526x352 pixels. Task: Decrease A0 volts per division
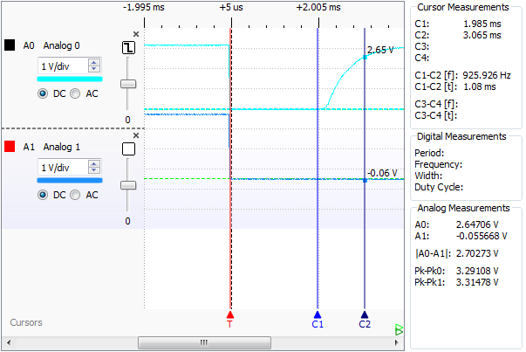click(94, 69)
